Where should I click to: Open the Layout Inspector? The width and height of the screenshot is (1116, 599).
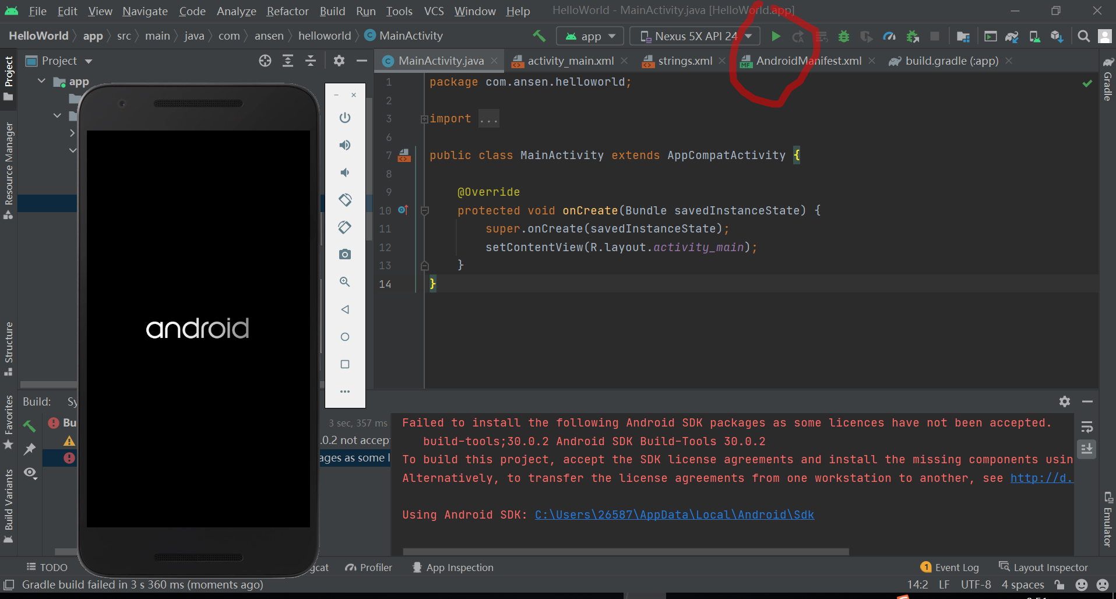(1043, 567)
